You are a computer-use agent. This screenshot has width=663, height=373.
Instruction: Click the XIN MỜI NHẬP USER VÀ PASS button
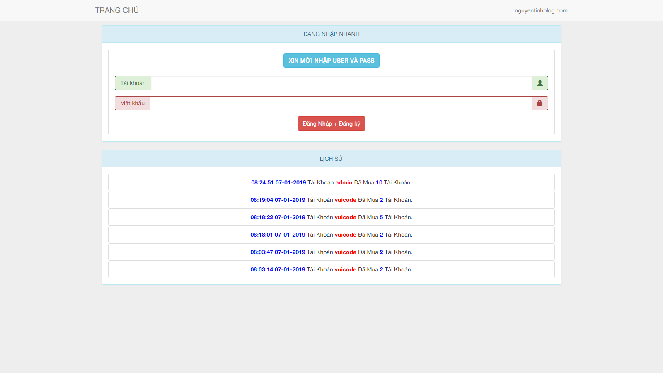pos(331,61)
